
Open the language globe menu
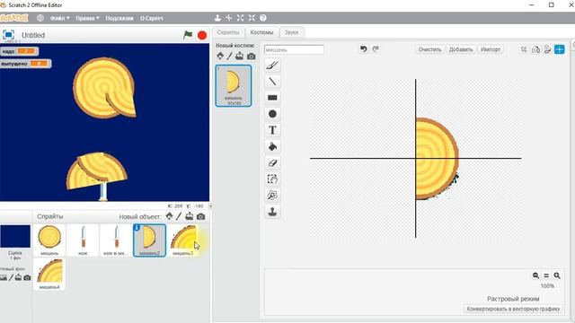coord(40,18)
